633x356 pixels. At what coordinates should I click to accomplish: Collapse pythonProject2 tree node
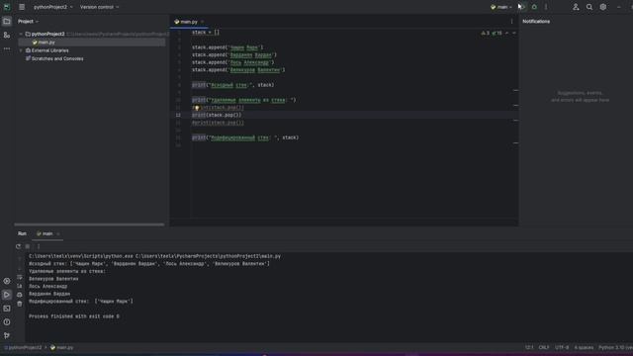pos(21,34)
